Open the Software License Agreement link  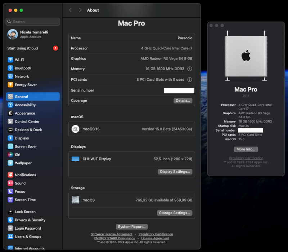tap(111, 234)
